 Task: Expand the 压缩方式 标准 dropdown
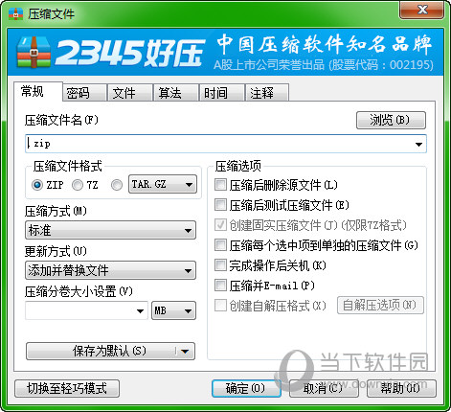tap(110, 230)
